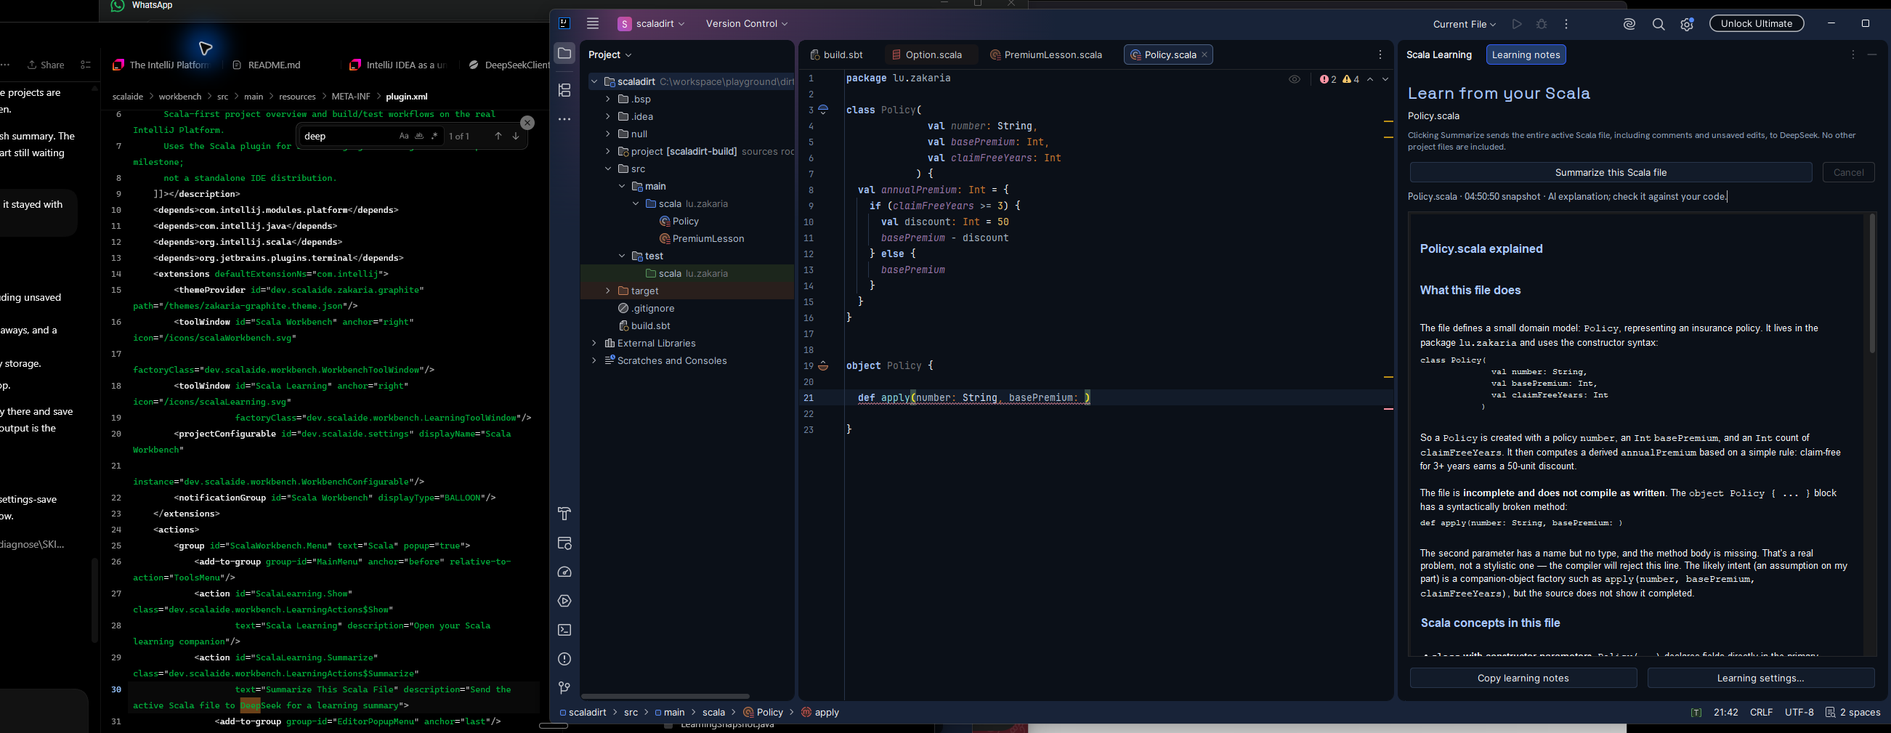This screenshot has width=1891, height=733.
Task: Switch to build.sbt editor tab
Action: pyautogui.click(x=837, y=55)
